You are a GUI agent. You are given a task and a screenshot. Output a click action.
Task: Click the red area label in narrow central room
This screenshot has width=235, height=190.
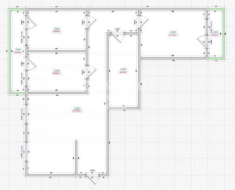(x=124, y=72)
